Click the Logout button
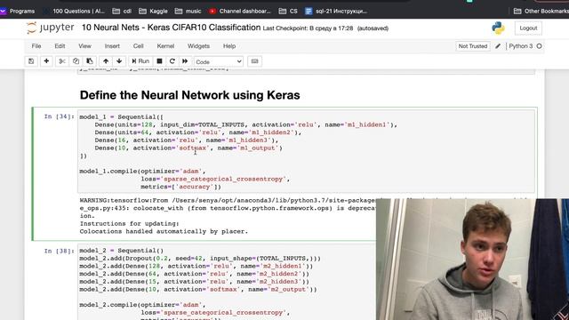Image resolution: width=569 pixels, height=320 pixels. pos(528,28)
